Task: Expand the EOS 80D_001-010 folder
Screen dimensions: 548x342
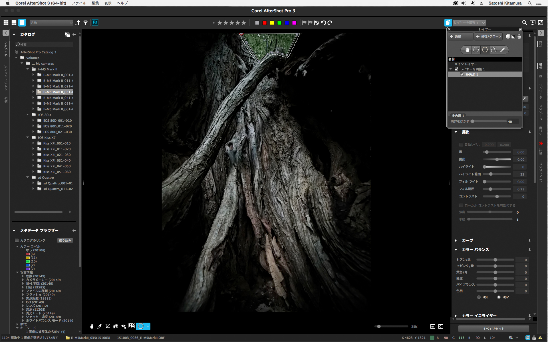Action: pyautogui.click(x=33, y=121)
